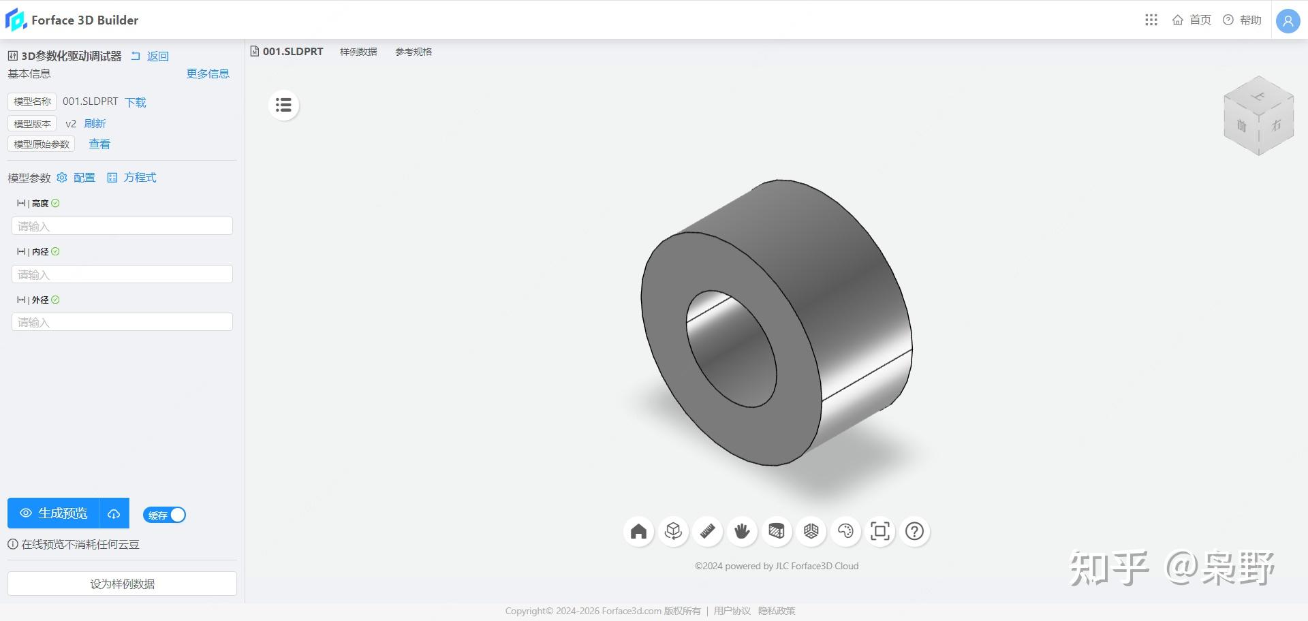Image resolution: width=1308 pixels, height=621 pixels.
Task: Rotate view using the navigation view cube
Action: 1258,114
